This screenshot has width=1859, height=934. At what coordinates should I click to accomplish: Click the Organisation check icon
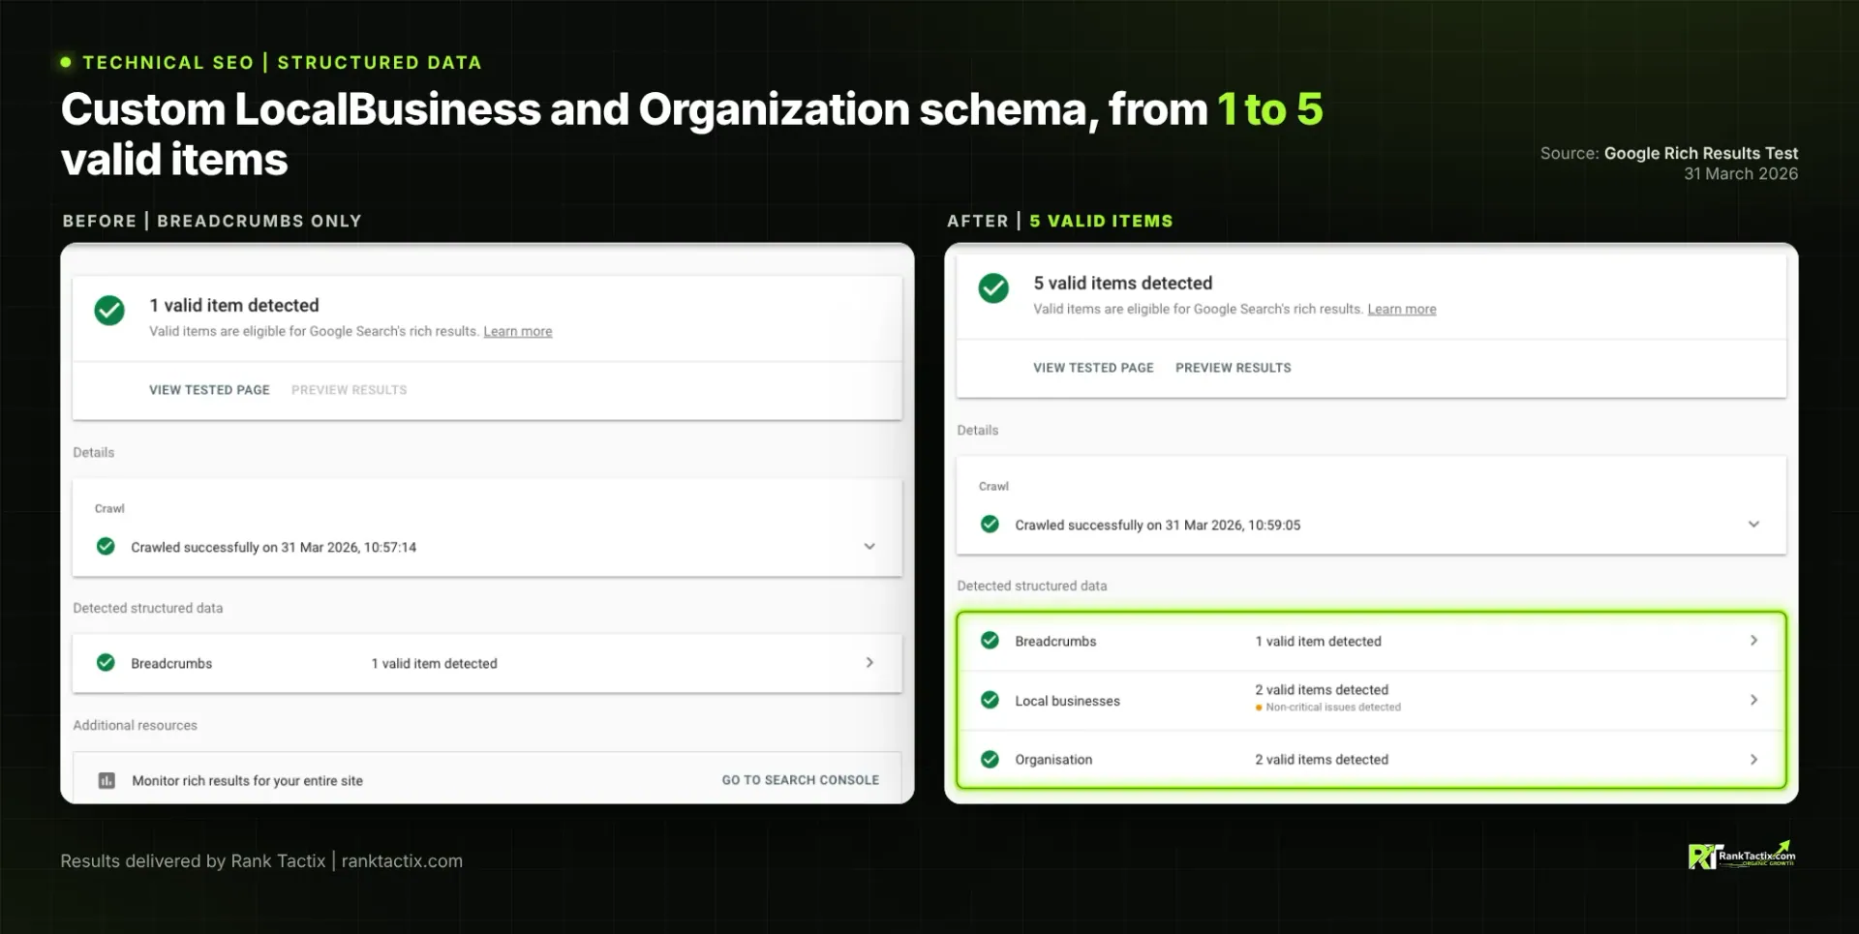(990, 760)
